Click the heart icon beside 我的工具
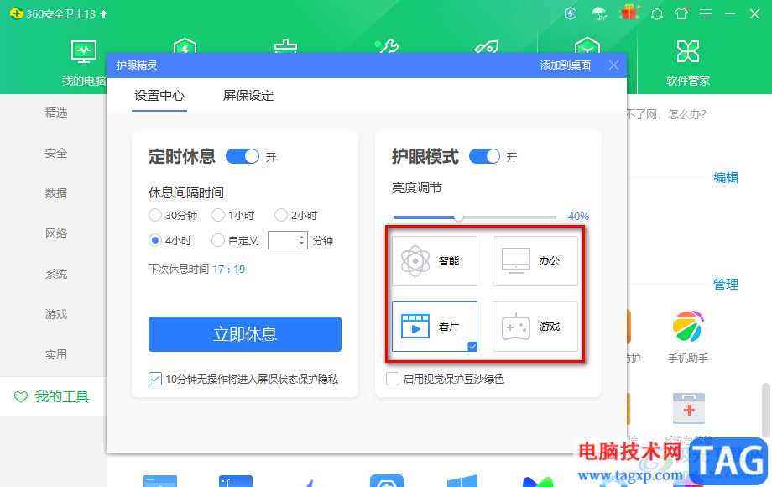Screen dimensions: 772x487 click(21, 397)
